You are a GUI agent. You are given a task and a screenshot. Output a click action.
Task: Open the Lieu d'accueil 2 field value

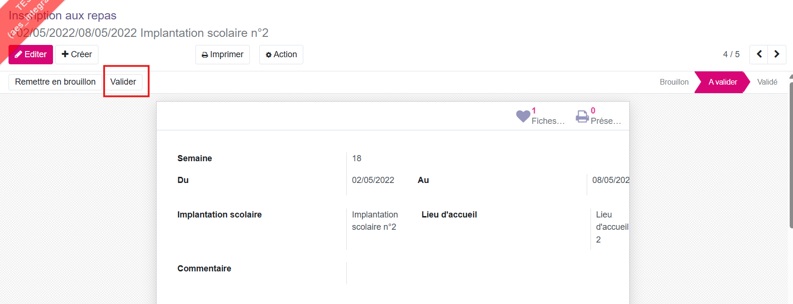tap(611, 227)
